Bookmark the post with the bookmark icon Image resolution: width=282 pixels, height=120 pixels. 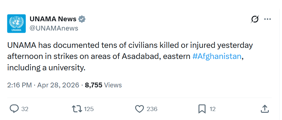click(x=202, y=109)
